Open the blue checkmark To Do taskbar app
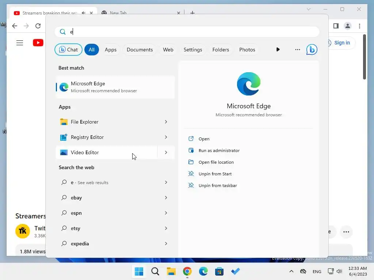The image size is (374, 280). [236, 271]
